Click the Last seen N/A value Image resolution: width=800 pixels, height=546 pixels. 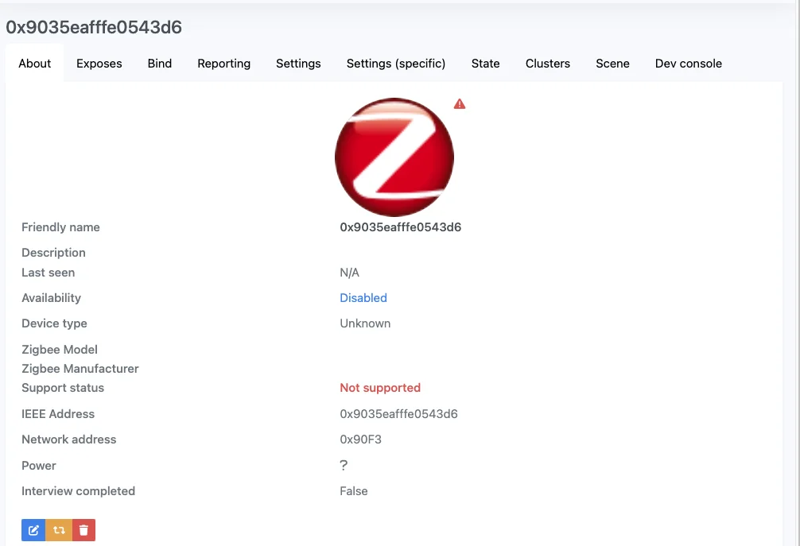[349, 273]
